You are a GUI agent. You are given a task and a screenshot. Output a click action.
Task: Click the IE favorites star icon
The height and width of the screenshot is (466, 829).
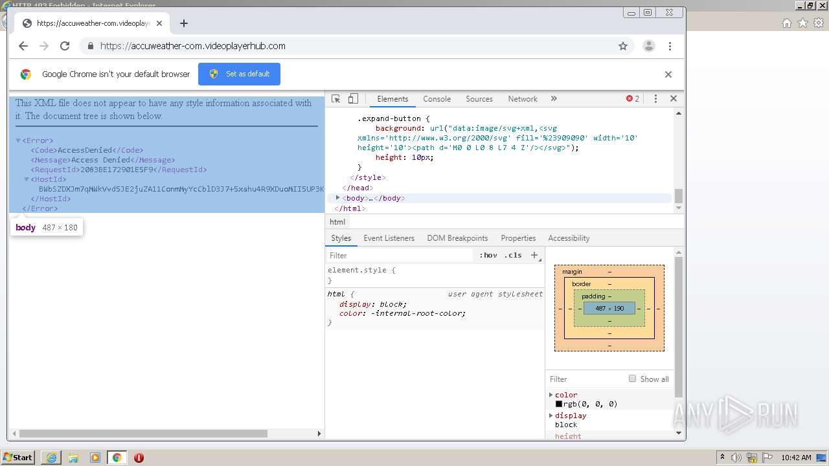(802, 23)
